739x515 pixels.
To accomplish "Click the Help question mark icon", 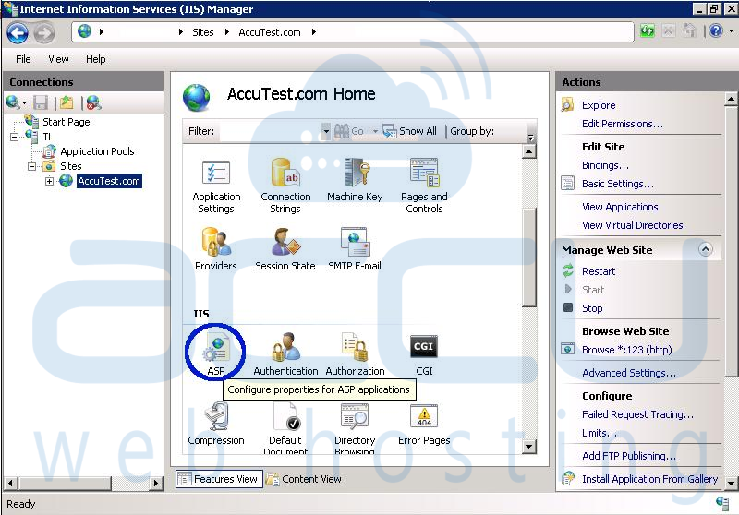I will (x=715, y=31).
